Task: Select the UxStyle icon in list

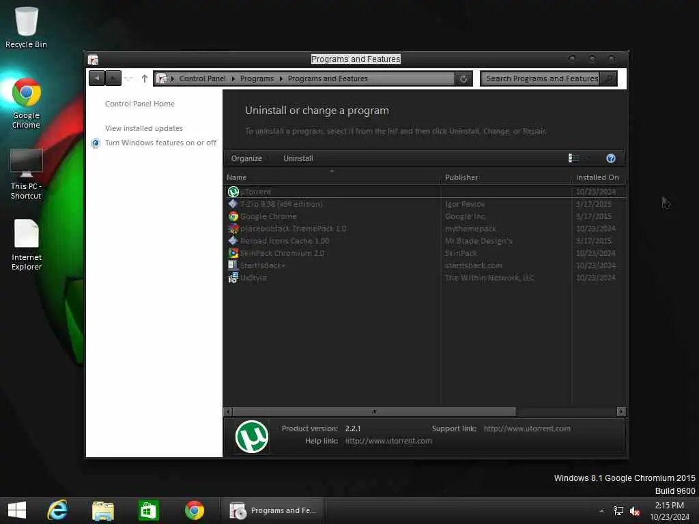Action: [x=233, y=278]
